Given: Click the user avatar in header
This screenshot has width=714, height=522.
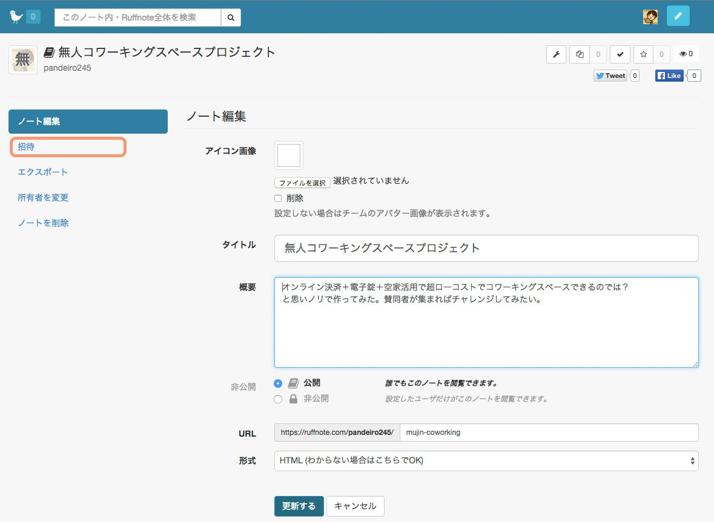Looking at the screenshot, I should pos(650,17).
